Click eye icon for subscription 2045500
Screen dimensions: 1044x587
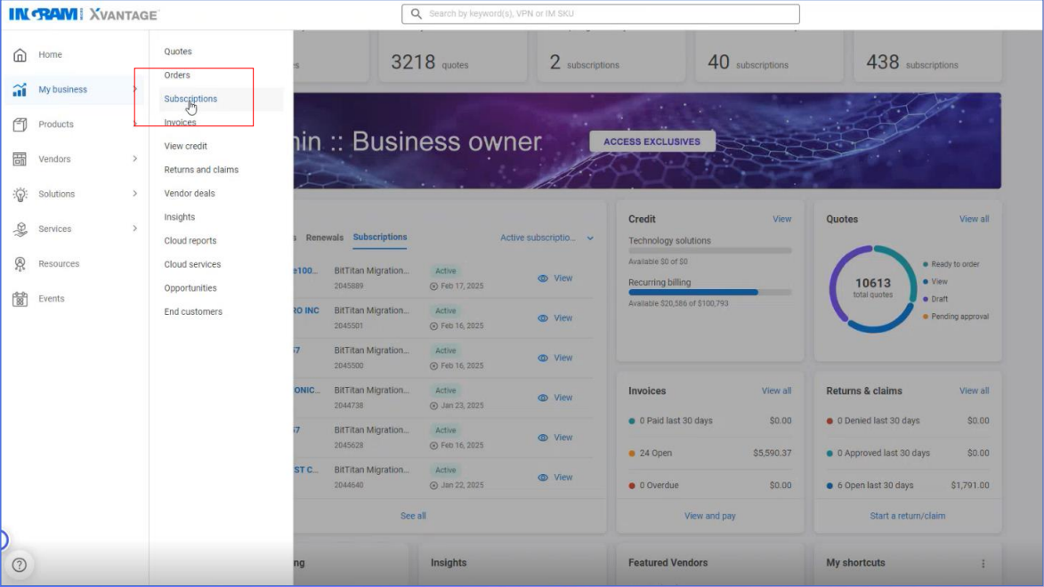tap(543, 358)
